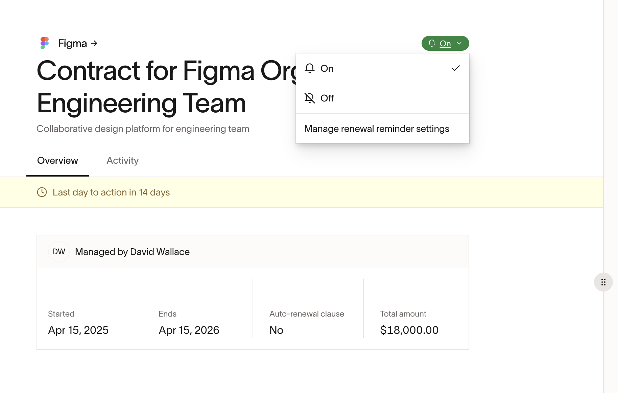Click the bell icon in the green button
The width and height of the screenshot is (618, 393).
click(x=432, y=43)
